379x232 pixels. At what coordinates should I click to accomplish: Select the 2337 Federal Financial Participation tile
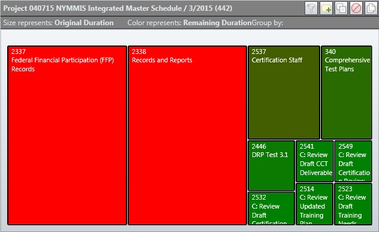click(67, 135)
